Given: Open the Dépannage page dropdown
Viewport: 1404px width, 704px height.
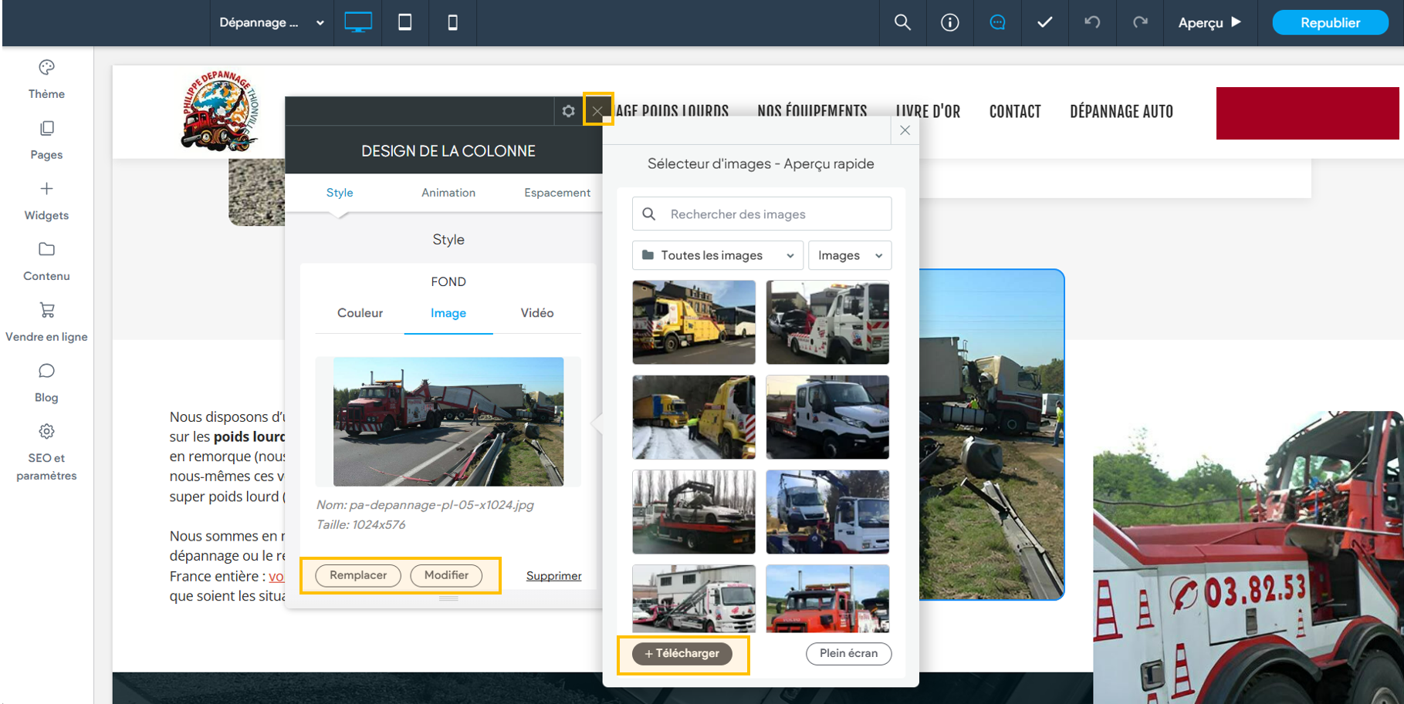Looking at the screenshot, I should click(271, 22).
